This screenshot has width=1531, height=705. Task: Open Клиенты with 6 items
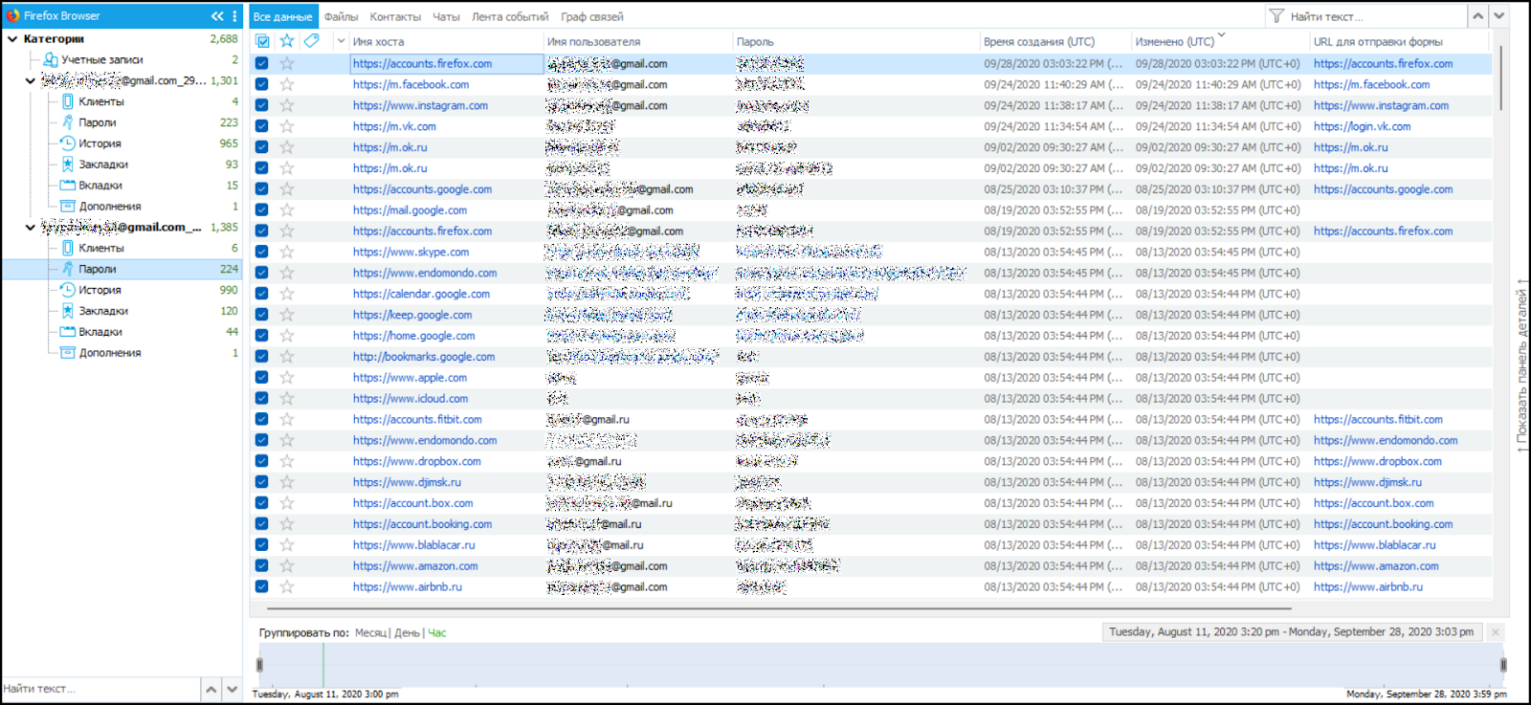[101, 248]
